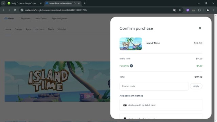Open the tab search dropdown
Image resolution: width=217 pixels, height=122 pixels.
coord(3,3)
